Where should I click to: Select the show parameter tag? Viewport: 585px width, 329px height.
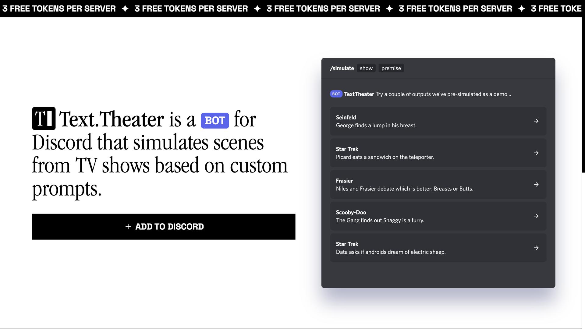(366, 68)
